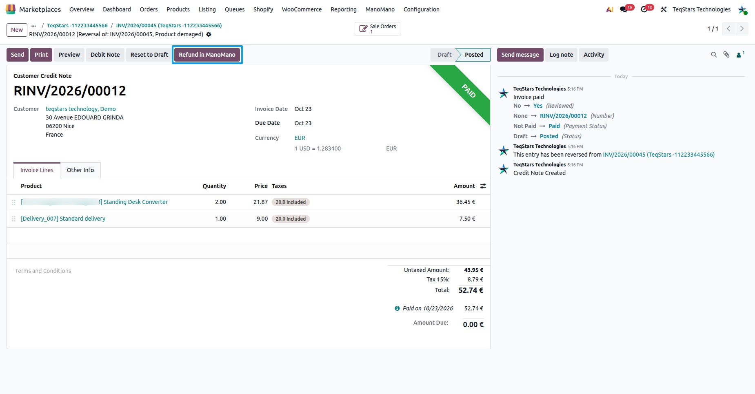The image size is (755, 394).
Task: Open activities clock icon showing 12
Action: pyautogui.click(x=644, y=9)
